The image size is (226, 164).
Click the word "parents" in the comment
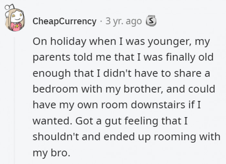pos(50,58)
